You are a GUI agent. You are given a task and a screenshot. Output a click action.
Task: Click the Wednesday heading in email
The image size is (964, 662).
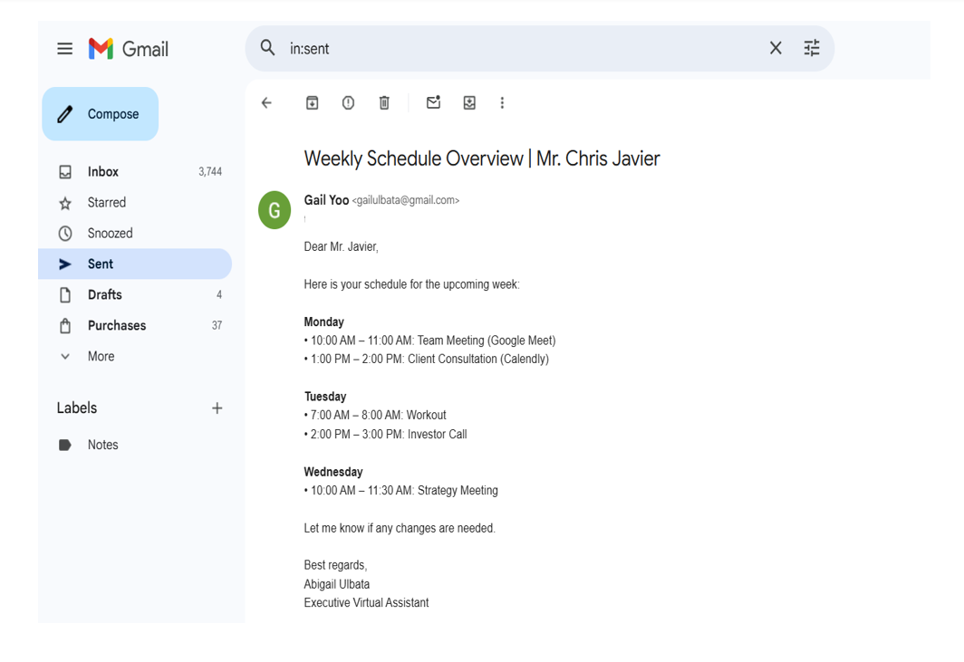[333, 472]
